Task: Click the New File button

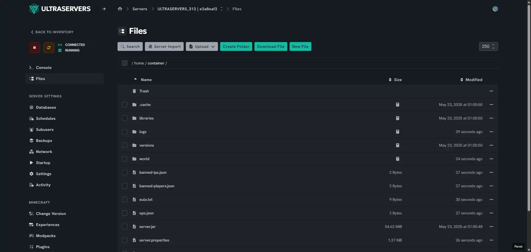Action: tap(300, 46)
